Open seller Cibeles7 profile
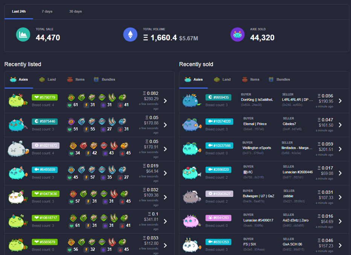Viewport: 351px width, 255px height. click(289, 124)
